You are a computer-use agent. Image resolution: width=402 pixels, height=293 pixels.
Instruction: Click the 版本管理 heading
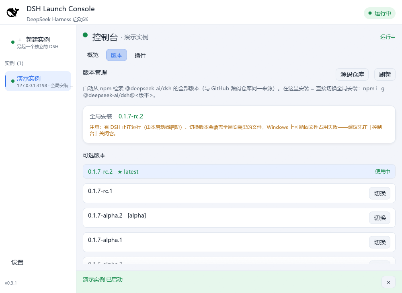tap(95, 73)
